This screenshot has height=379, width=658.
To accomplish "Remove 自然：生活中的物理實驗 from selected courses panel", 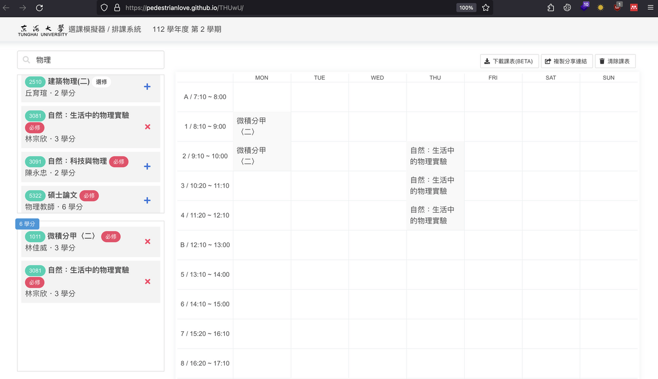I will 148,281.
